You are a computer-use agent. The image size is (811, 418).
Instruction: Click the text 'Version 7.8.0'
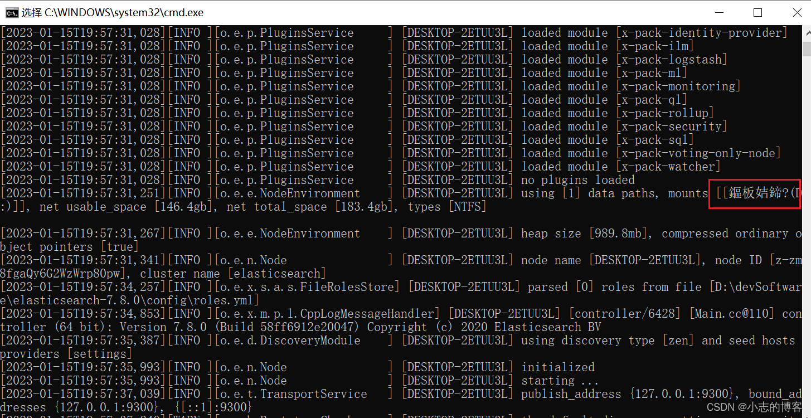coord(163,327)
